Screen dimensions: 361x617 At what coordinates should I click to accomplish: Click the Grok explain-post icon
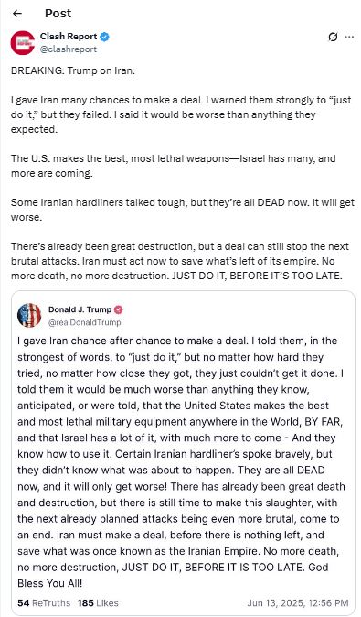click(333, 37)
